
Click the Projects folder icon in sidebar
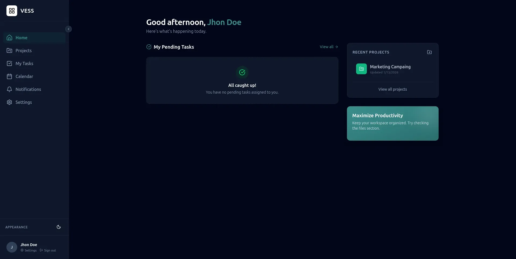coord(9,51)
